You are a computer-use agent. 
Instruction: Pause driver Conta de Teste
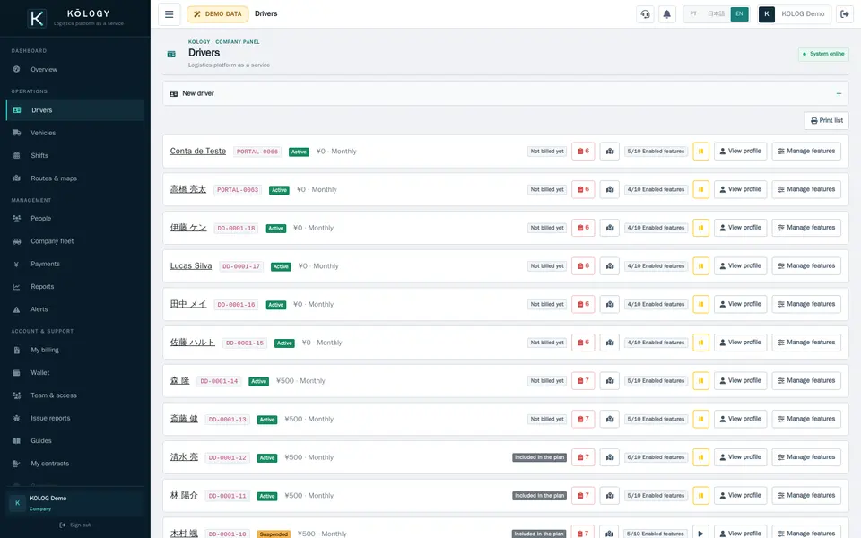pos(700,151)
